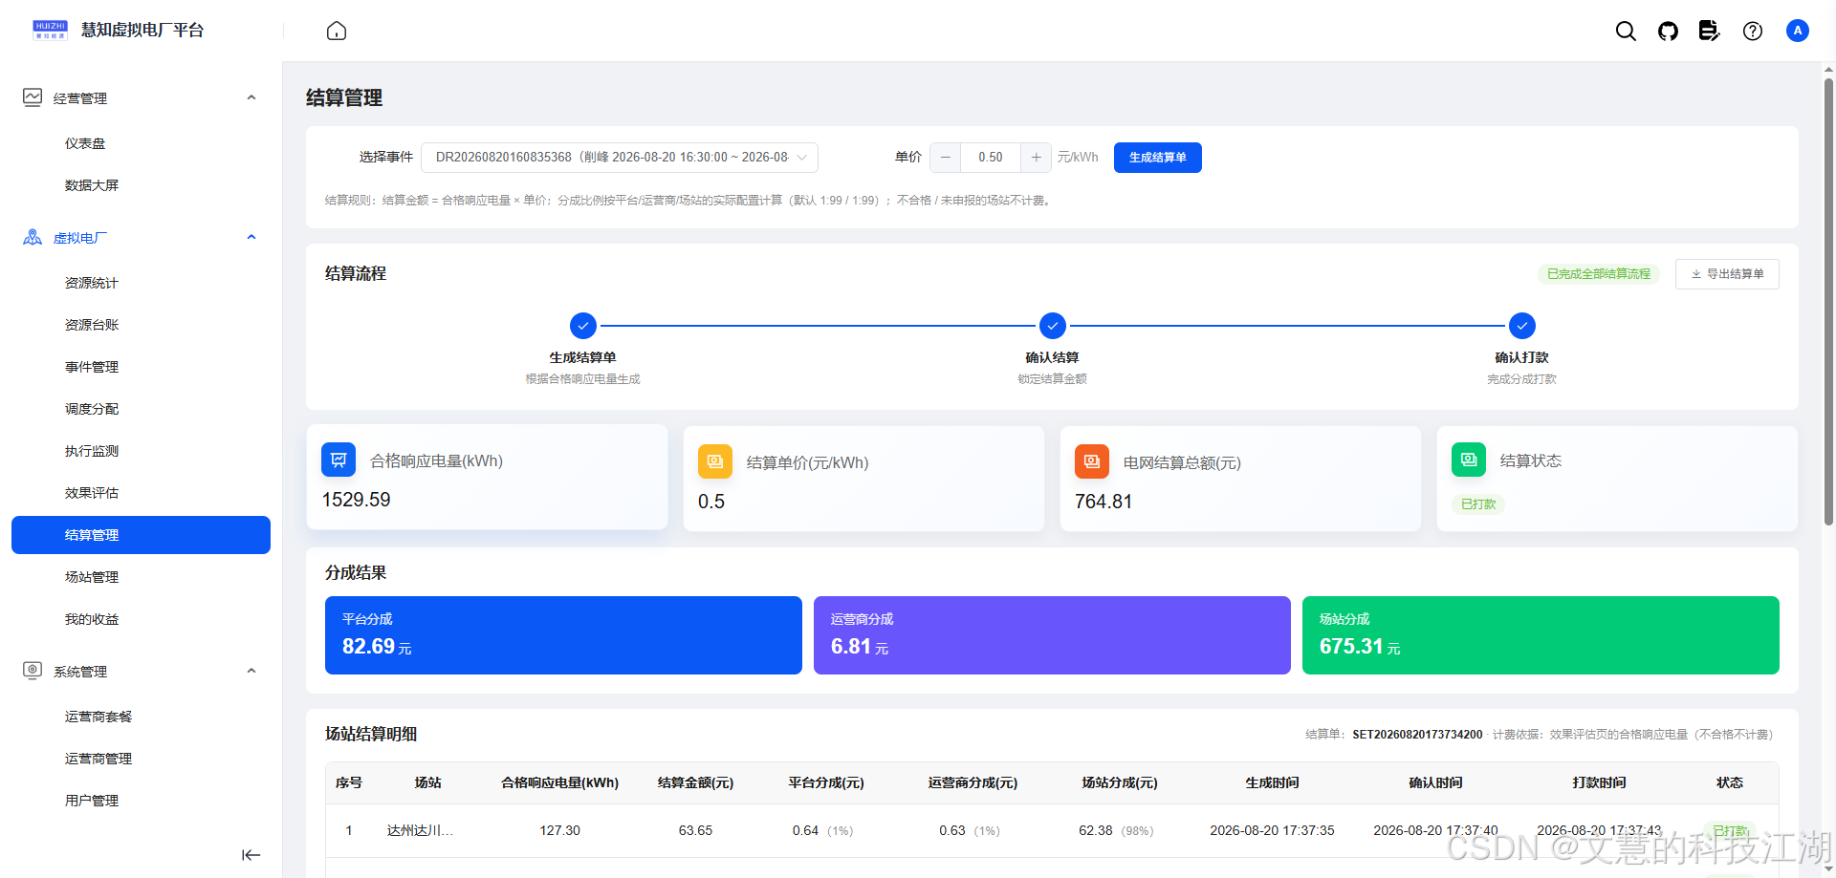Image resolution: width=1836 pixels, height=878 pixels.
Task: Click the value 127.30 in table
Action: coord(559,830)
